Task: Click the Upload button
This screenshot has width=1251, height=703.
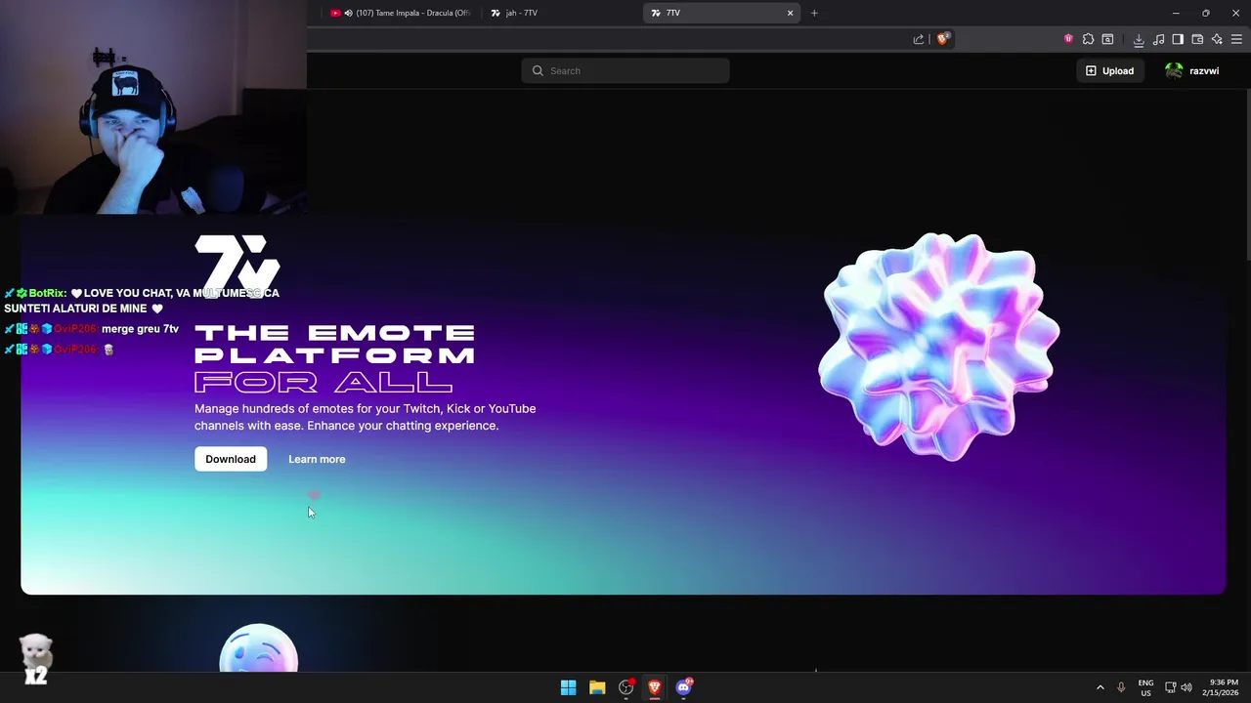Action: click(1109, 70)
